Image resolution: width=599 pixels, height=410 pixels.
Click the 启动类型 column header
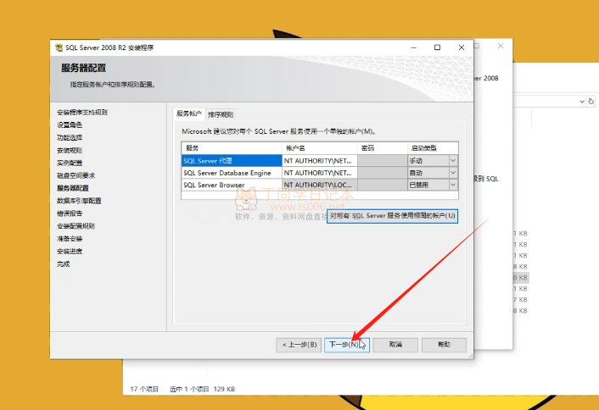pos(433,148)
